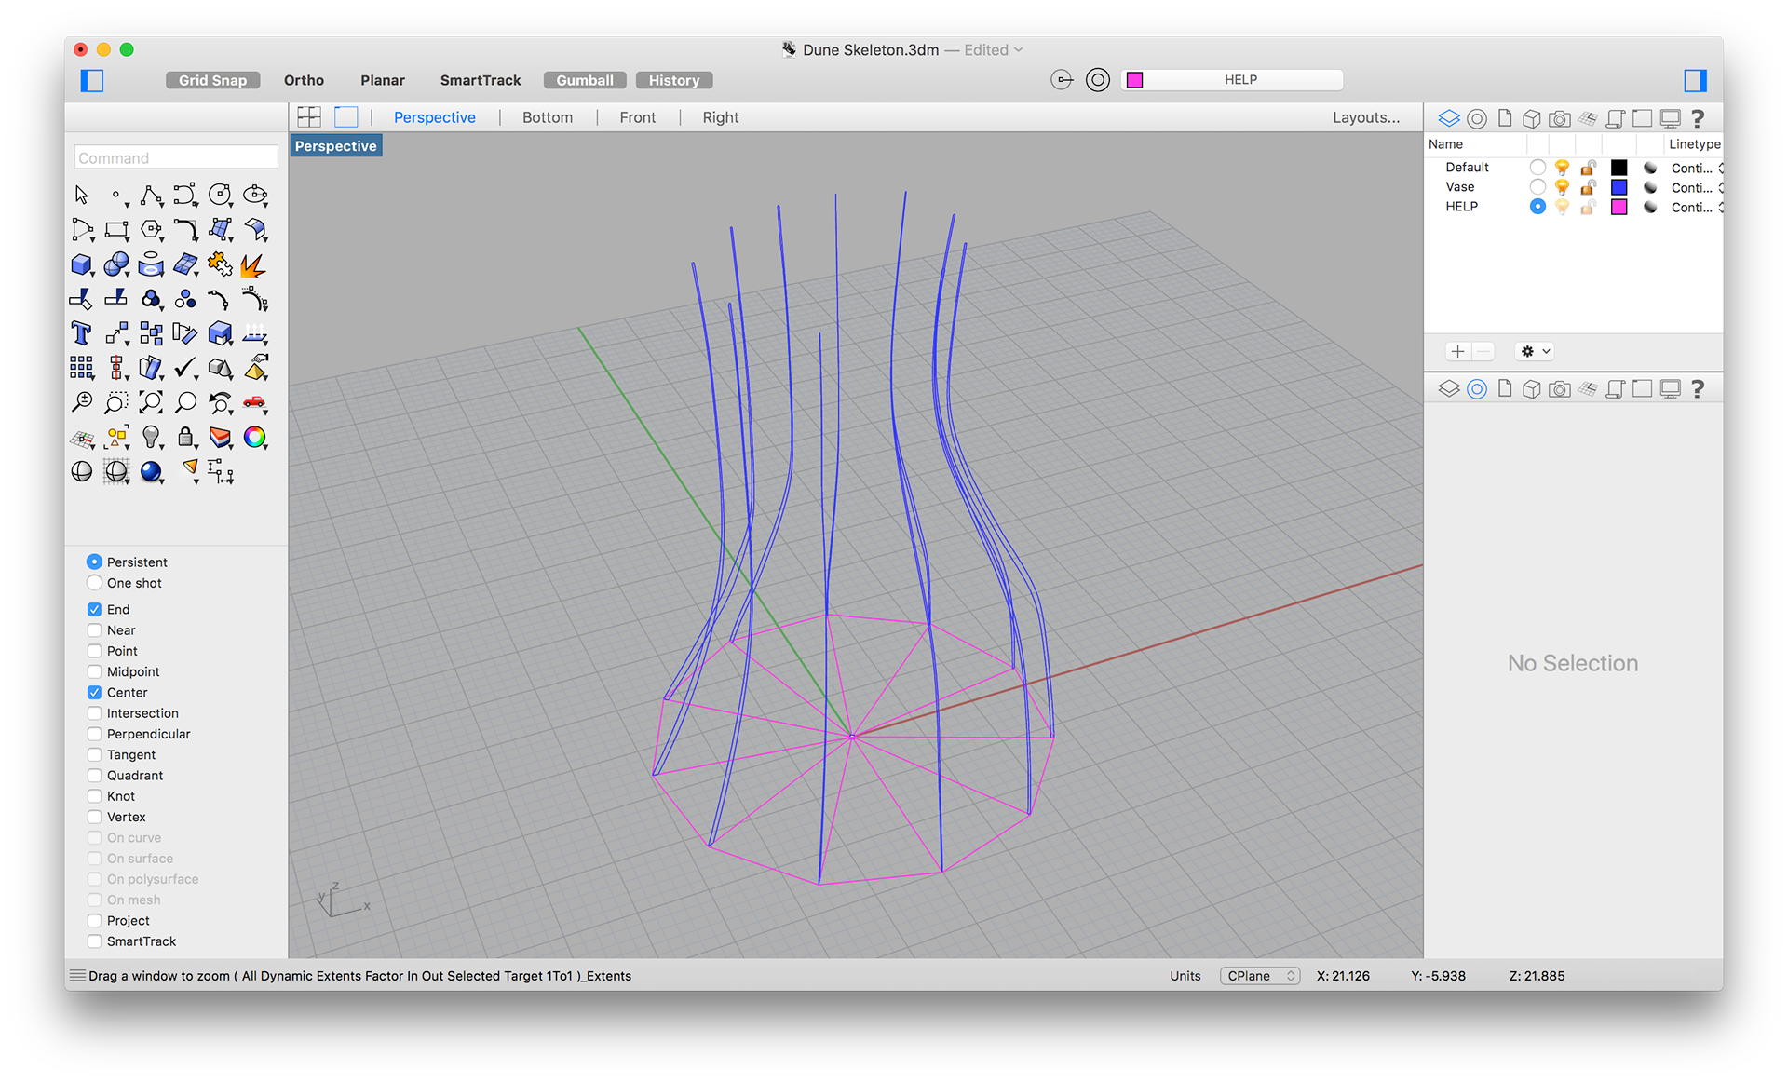Click the question mark in lower inspector bar

tap(1698, 388)
